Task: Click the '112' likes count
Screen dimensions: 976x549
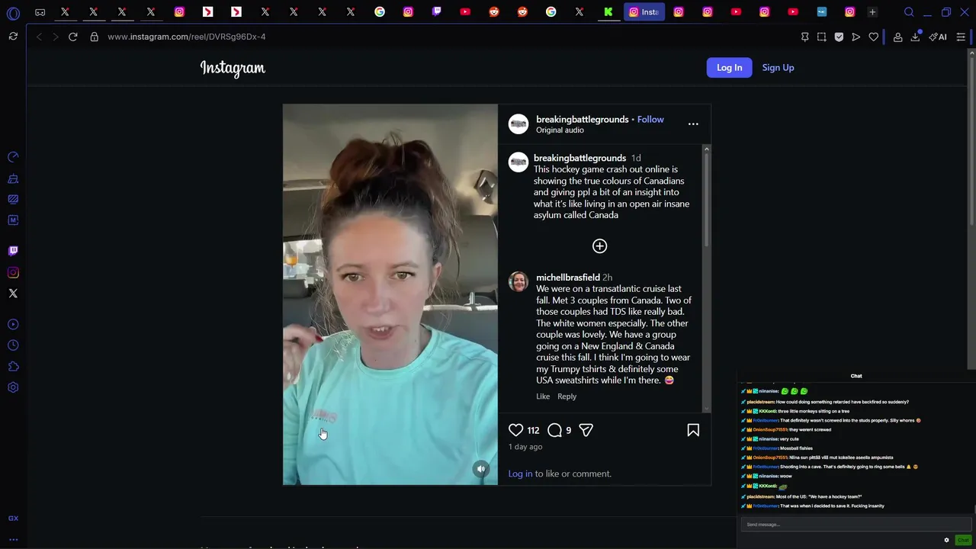Action: click(x=533, y=430)
